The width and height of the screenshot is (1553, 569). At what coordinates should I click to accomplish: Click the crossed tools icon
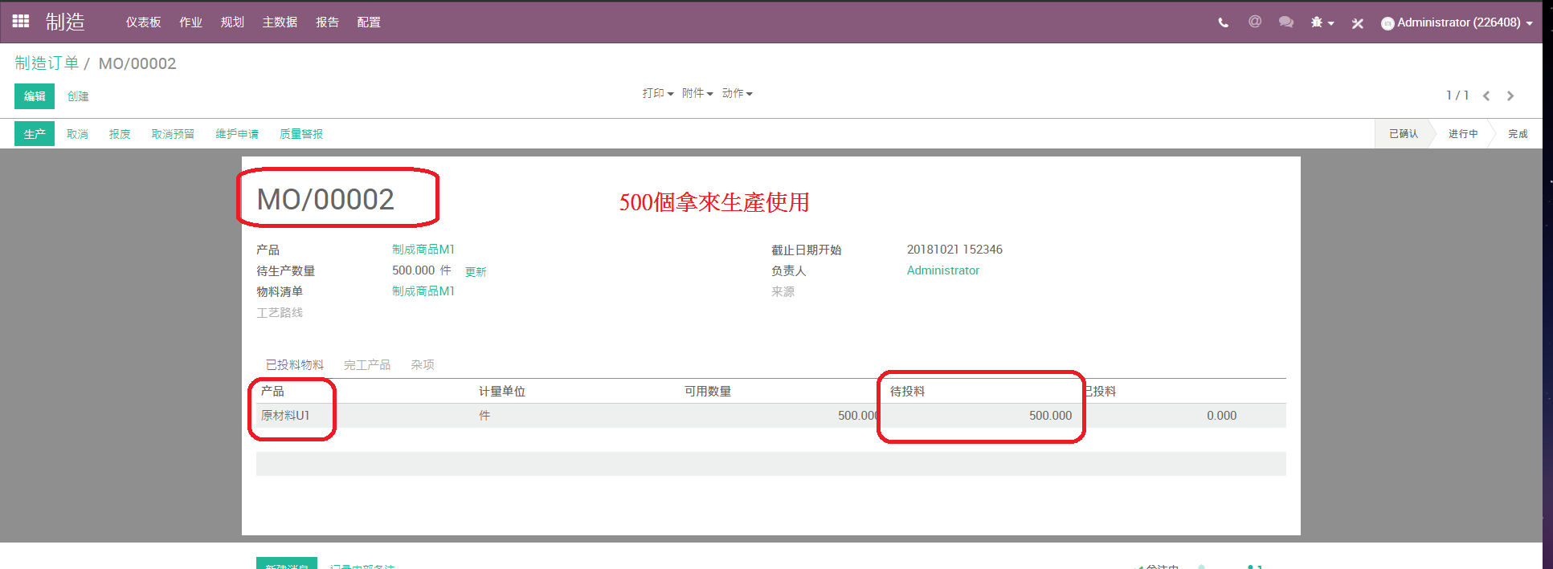coord(1357,23)
